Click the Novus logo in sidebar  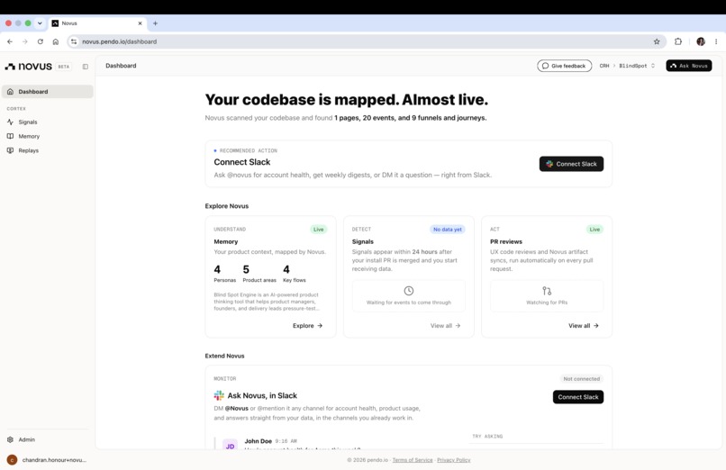tap(29, 66)
